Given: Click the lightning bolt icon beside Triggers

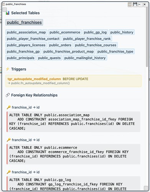Looking at the screenshot, I should (8, 69).
